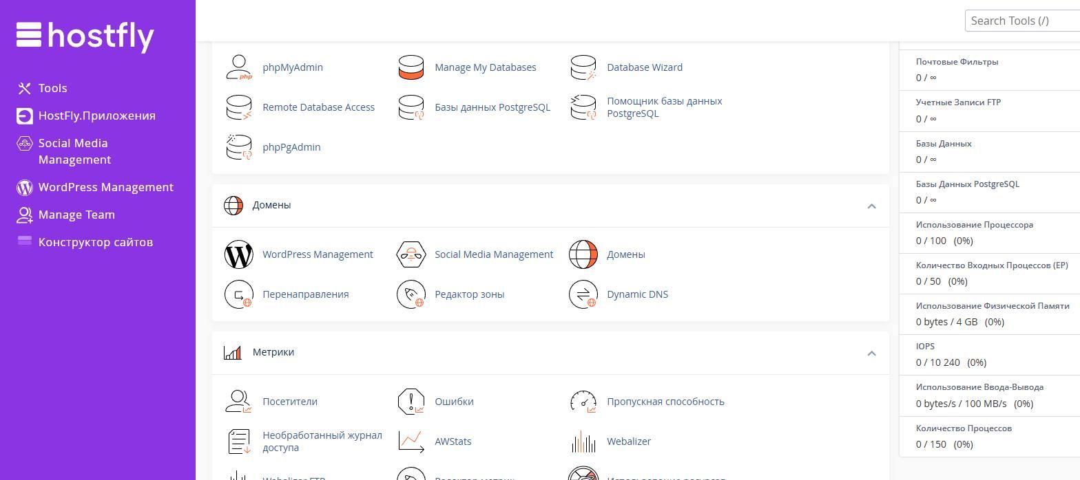Select HostFly.Приложения in the sidebar
This screenshot has width=1080, height=480.
[x=98, y=116]
